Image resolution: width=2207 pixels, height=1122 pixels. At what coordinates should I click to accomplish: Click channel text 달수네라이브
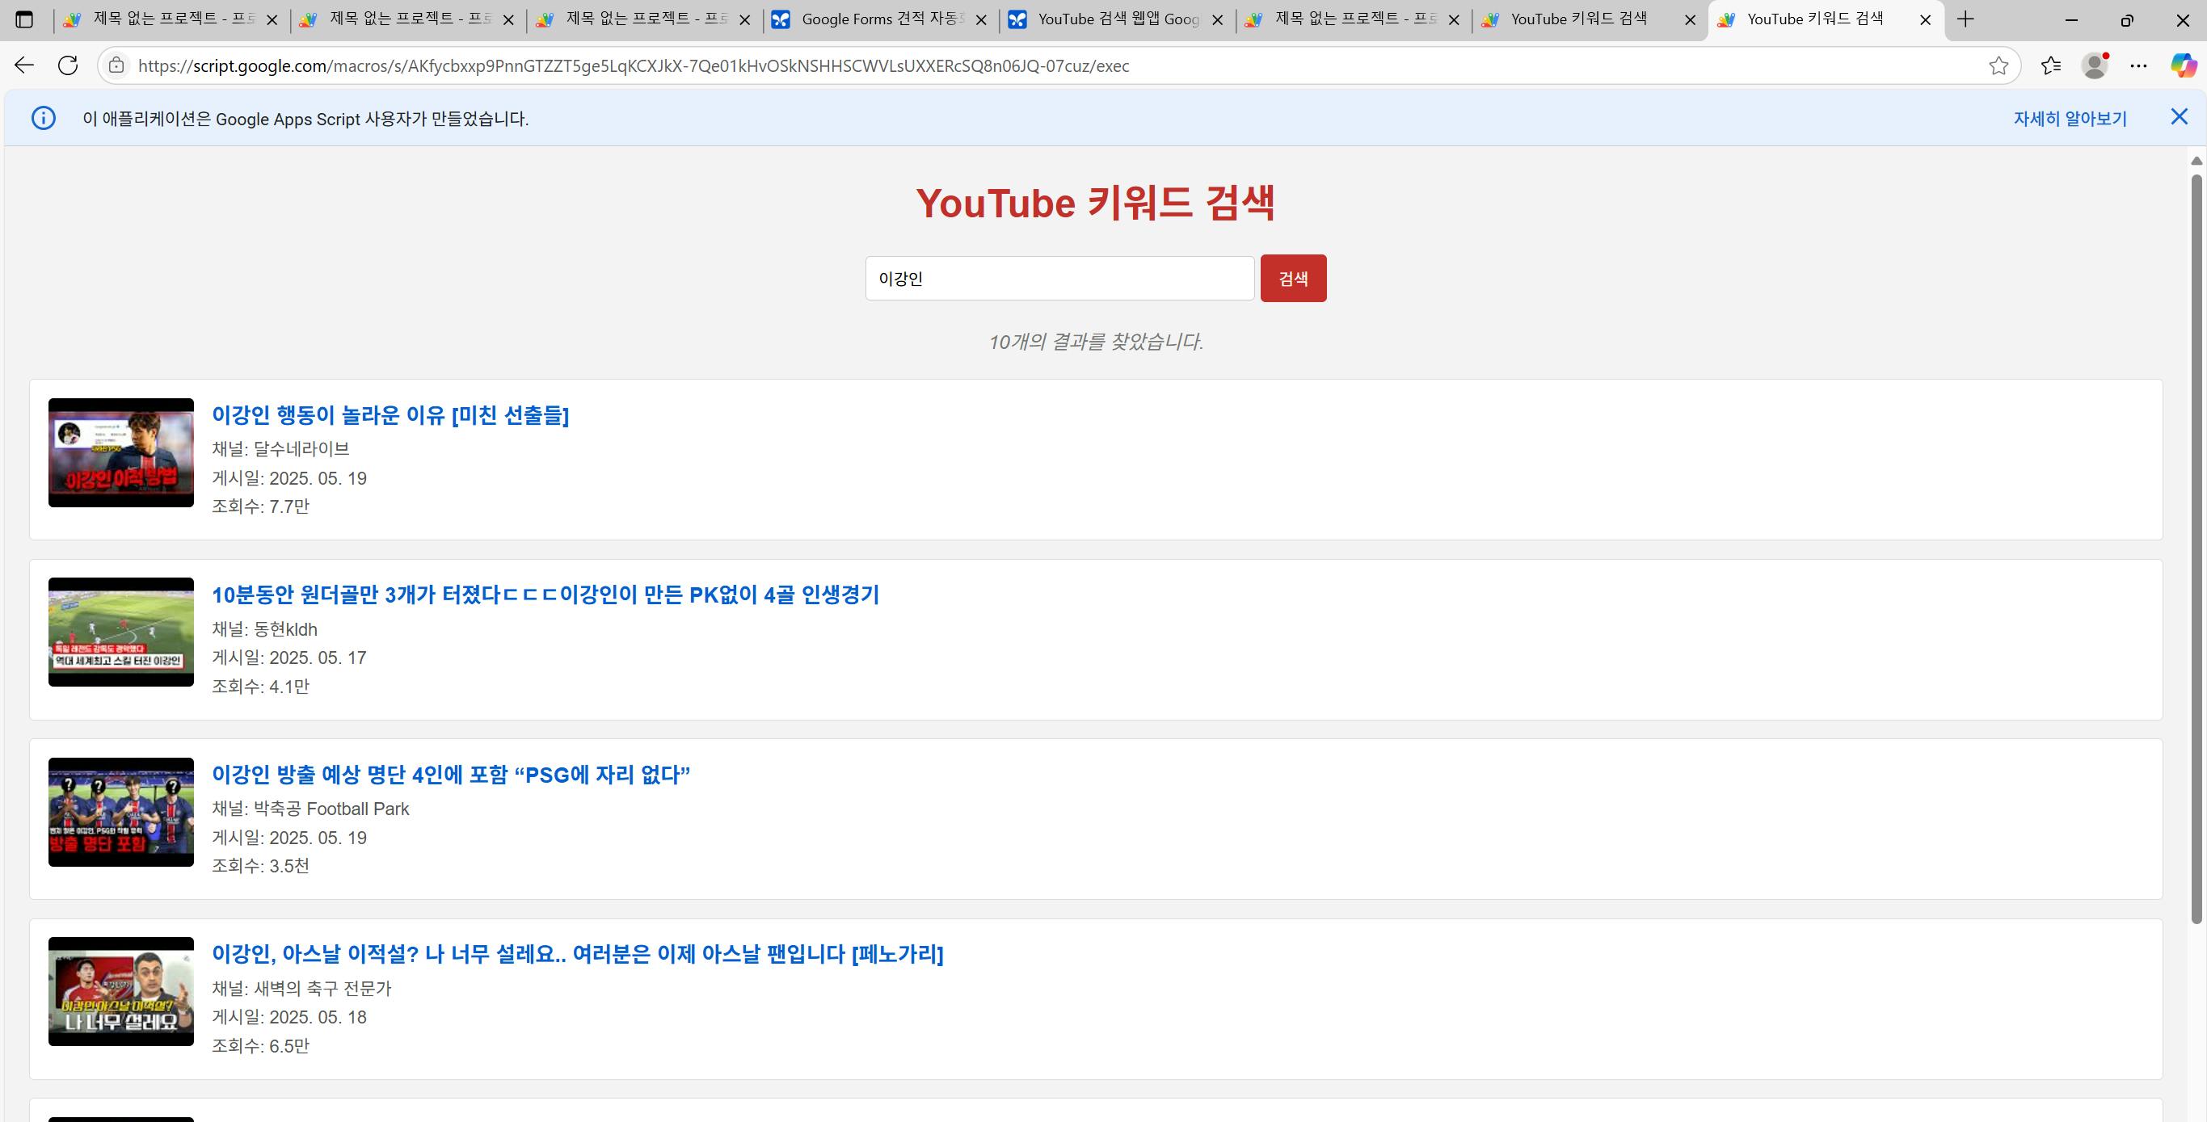301,449
